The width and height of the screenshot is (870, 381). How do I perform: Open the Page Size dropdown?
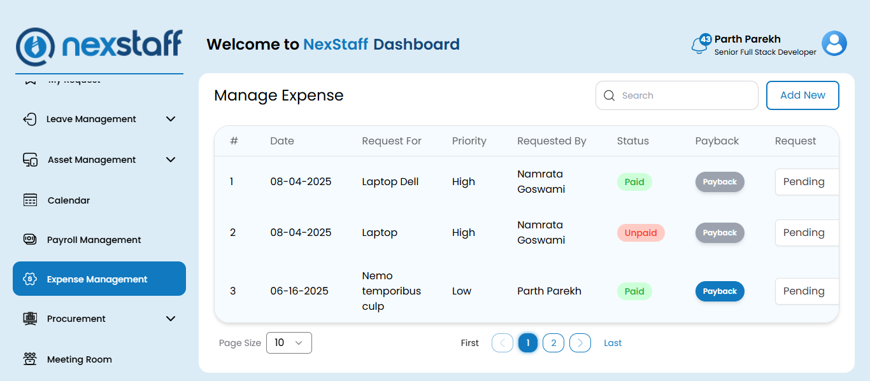pos(289,343)
